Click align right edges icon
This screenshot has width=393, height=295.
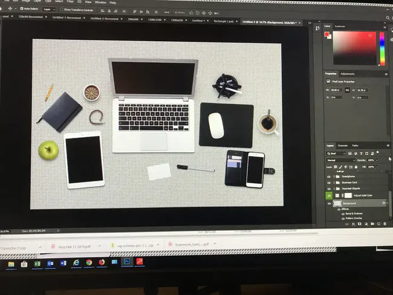(x=115, y=11)
